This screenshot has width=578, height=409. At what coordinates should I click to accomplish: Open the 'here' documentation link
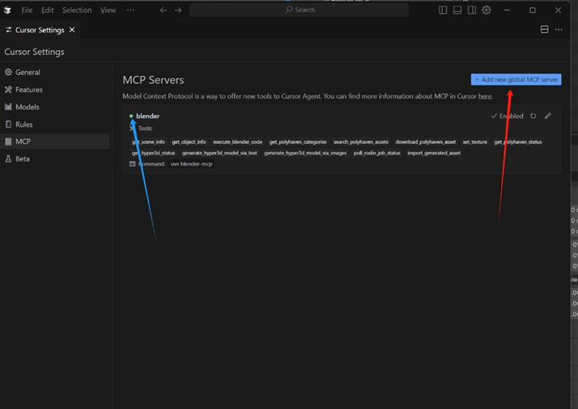tap(484, 96)
